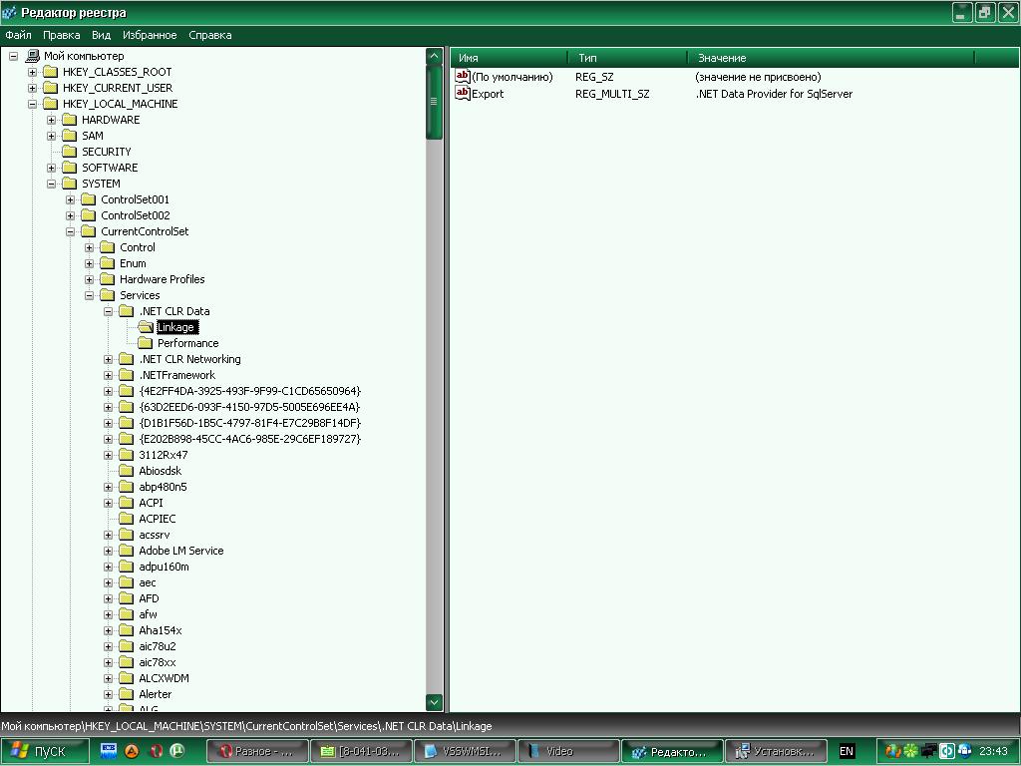Click the Значение column header

(722, 58)
